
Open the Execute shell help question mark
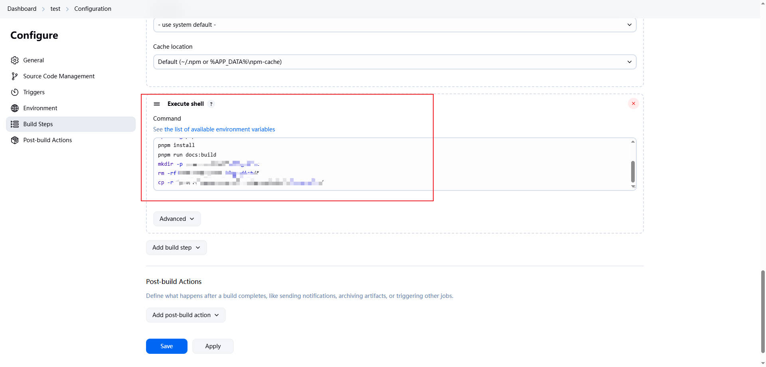click(x=211, y=104)
